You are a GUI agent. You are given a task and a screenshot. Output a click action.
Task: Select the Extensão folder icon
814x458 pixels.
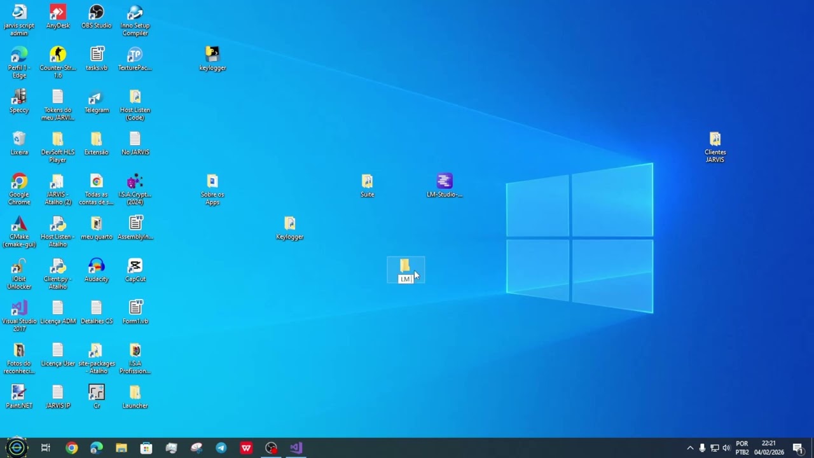point(97,143)
